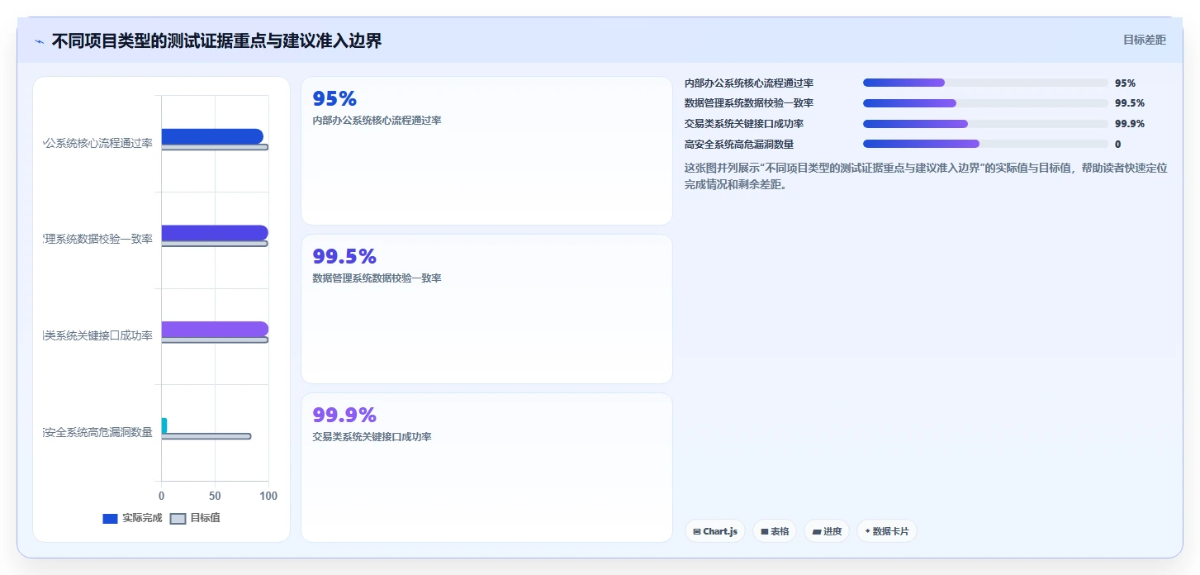Click the 0 value for 高安全系统高危漏洞数量

click(x=1118, y=144)
